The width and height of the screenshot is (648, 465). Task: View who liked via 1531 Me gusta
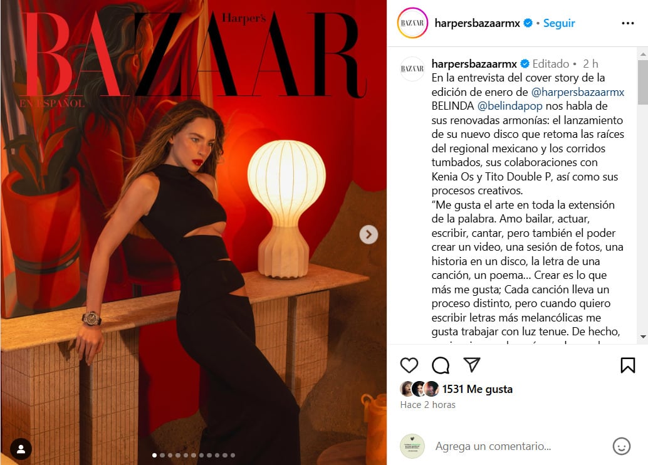(478, 389)
